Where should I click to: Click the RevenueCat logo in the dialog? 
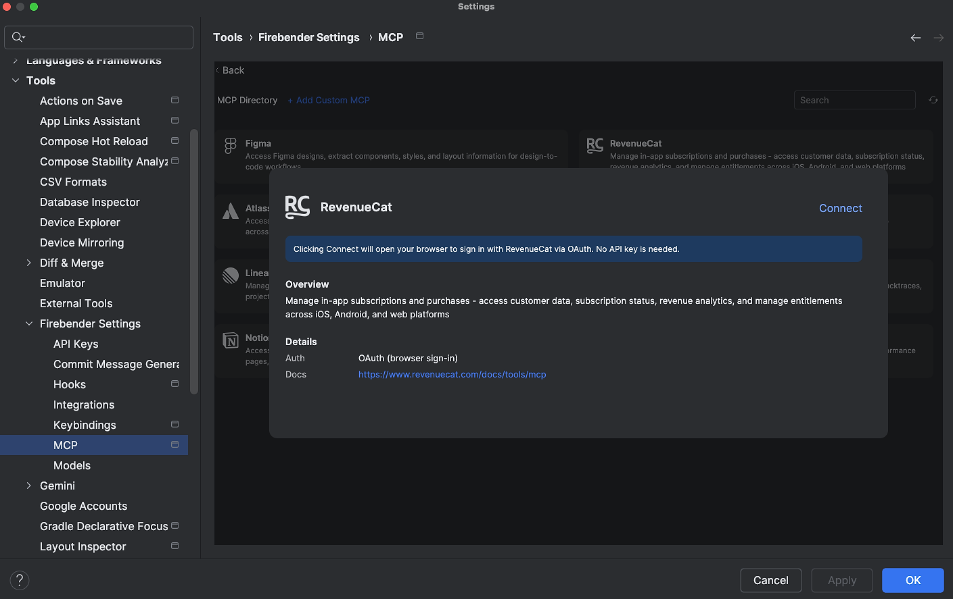(x=298, y=207)
